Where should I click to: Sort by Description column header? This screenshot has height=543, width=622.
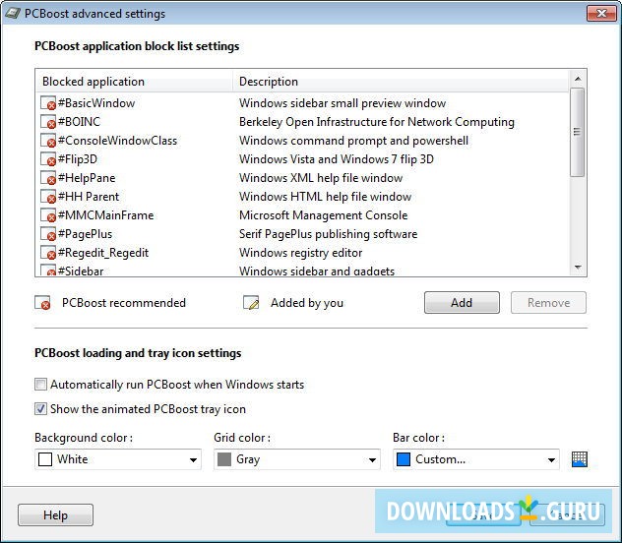coord(401,82)
